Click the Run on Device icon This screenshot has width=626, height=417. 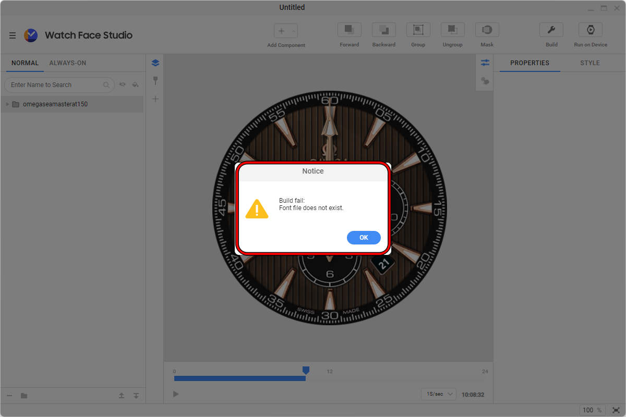pyautogui.click(x=591, y=30)
